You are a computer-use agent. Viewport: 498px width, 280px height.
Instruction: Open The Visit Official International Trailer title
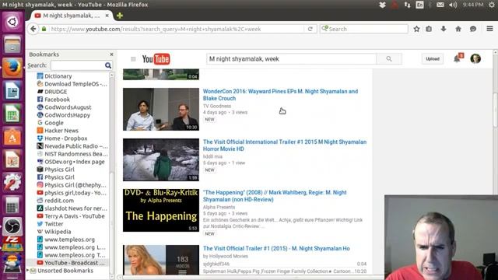[x=285, y=145]
